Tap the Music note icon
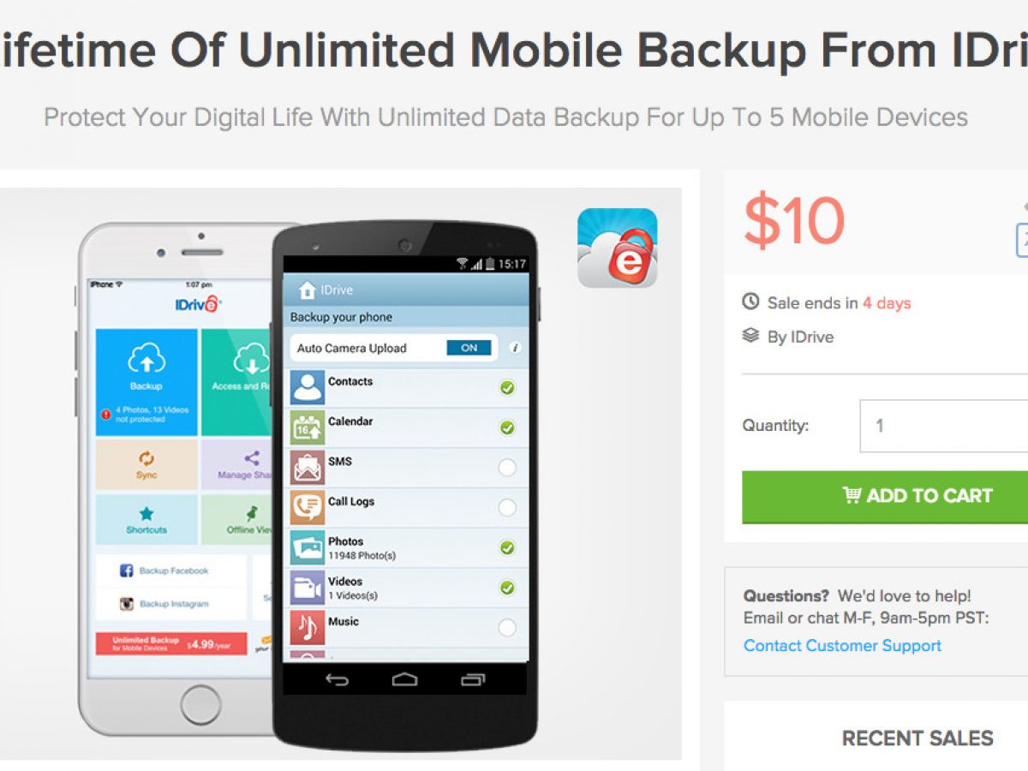The image size is (1028, 771). (307, 627)
